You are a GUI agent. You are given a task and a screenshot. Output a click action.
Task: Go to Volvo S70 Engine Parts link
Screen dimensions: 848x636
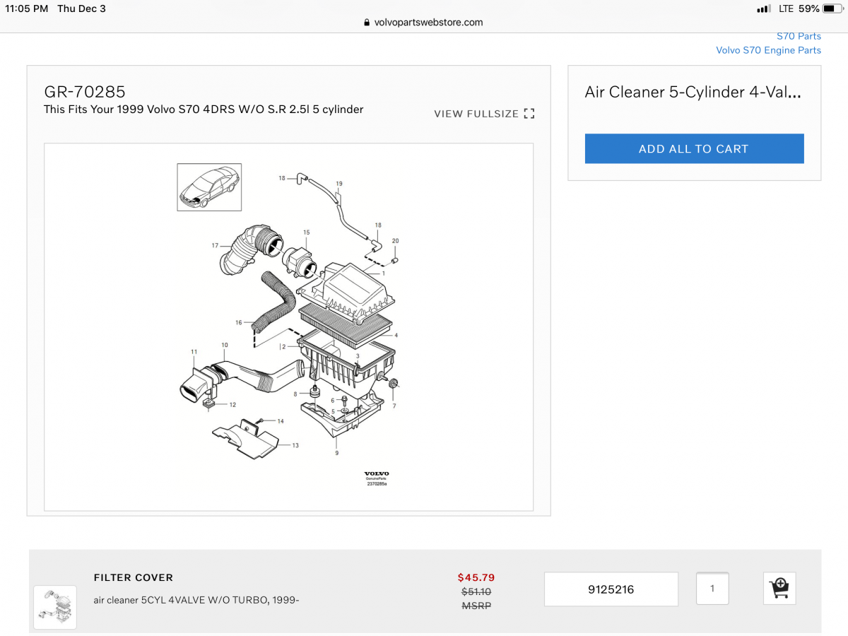(x=768, y=50)
